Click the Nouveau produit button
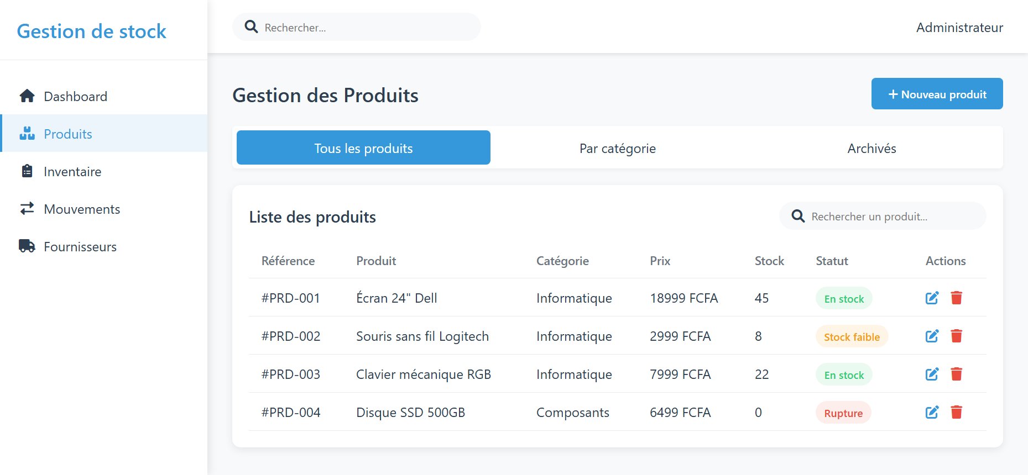Viewport: 1028px width, 475px height. point(937,94)
